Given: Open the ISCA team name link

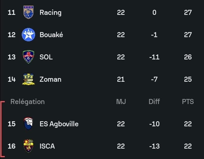Looking at the screenshot, I should click(47, 146).
